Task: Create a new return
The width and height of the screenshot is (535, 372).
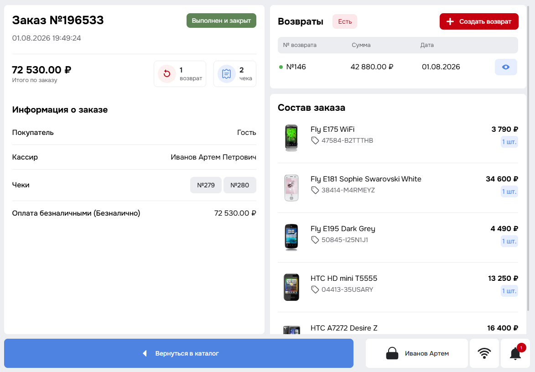Action: coord(479,21)
